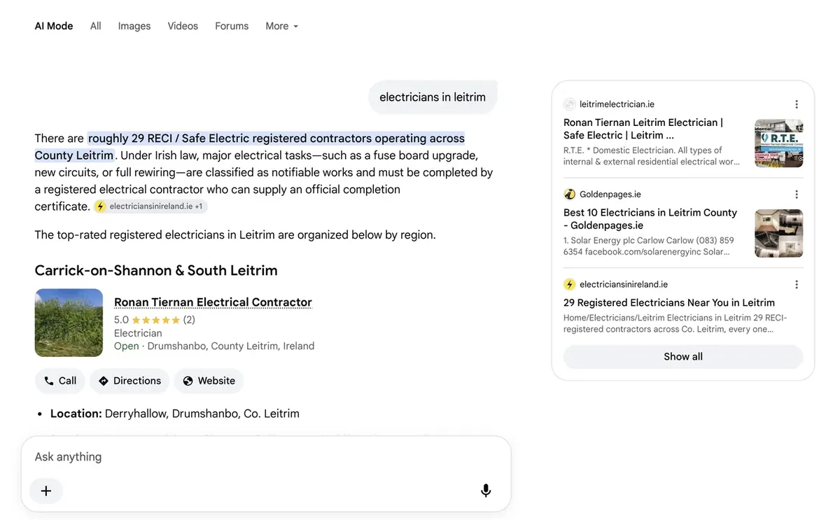Open the electriciansinireland.ie +1 source chip
This screenshot has width=840, height=520.
point(151,206)
